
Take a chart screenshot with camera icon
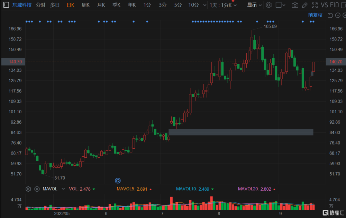point(295,5)
